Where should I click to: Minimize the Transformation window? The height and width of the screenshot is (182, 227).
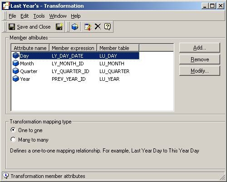click(205, 6)
